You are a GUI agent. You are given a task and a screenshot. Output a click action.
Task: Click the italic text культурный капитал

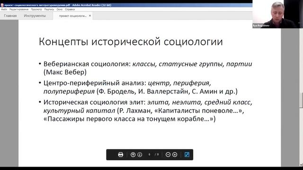coord(79,110)
